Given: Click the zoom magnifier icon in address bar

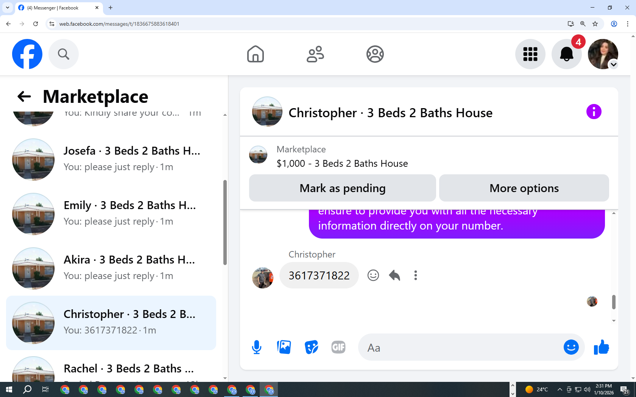Looking at the screenshot, I should (583, 24).
